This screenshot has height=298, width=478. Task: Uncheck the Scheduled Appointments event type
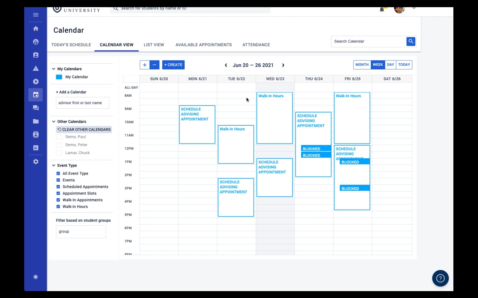58,187
